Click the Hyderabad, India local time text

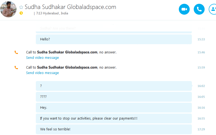tap(52, 13)
